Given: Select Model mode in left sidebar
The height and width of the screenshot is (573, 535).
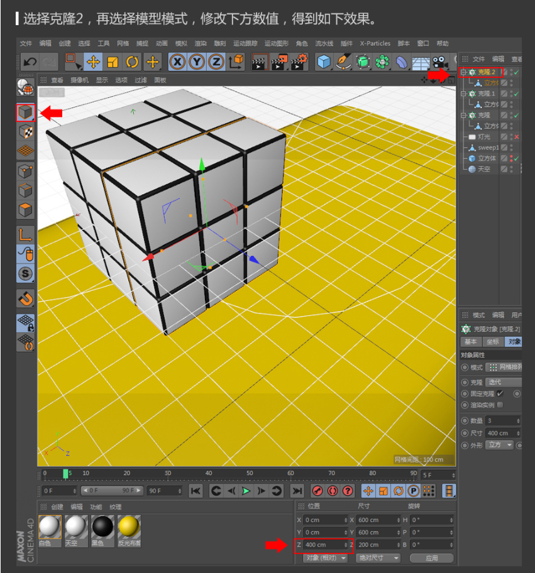Looking at the screenshot, I should [x=25, y=112].
